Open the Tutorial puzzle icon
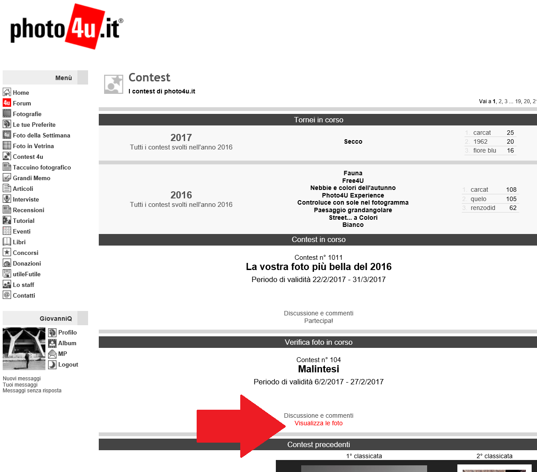Image resolution: width=537 pixels, height=472 pixels. (x=7, y=220)
